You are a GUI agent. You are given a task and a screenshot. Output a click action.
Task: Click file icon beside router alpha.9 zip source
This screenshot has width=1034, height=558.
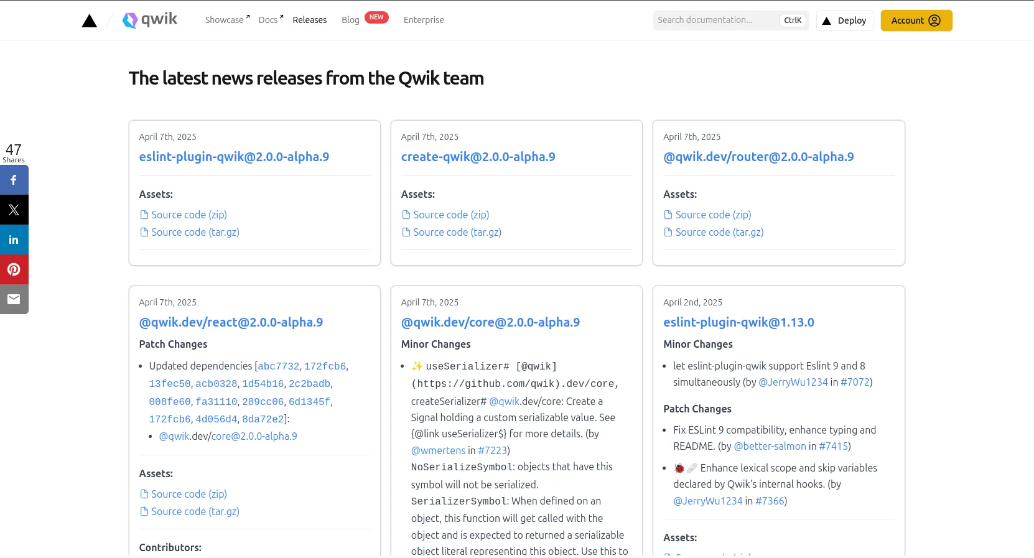tap(668, 215)
